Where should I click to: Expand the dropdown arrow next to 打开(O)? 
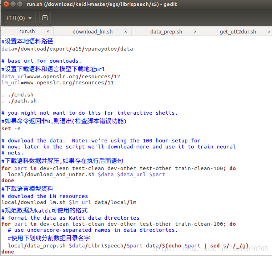(x=30, y=18)
